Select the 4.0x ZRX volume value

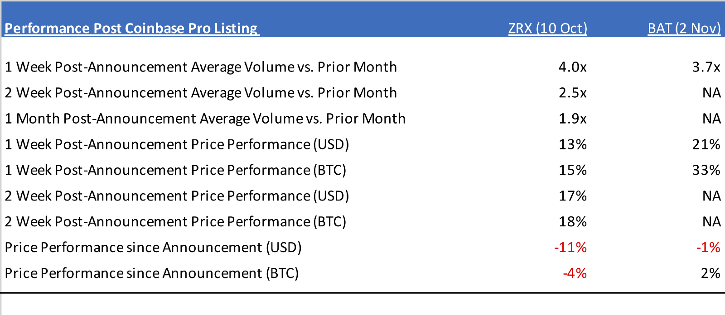click(572, 67)
